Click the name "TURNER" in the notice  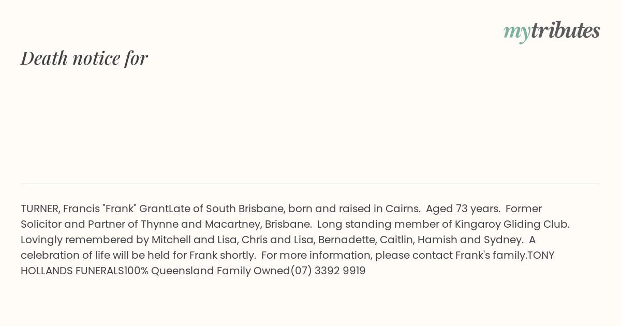tap(39, 209)
